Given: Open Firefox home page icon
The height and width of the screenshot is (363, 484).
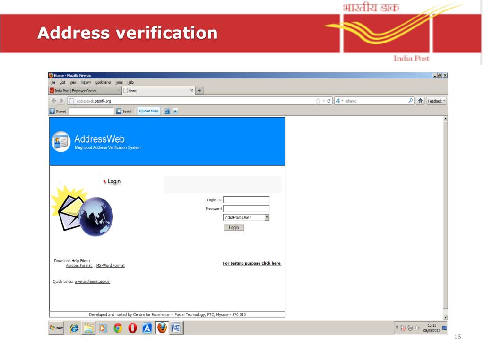Looking at the screenshot, I should click(420, 101).
